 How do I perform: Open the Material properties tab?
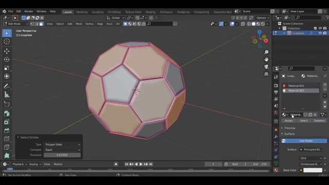(276, 170)
